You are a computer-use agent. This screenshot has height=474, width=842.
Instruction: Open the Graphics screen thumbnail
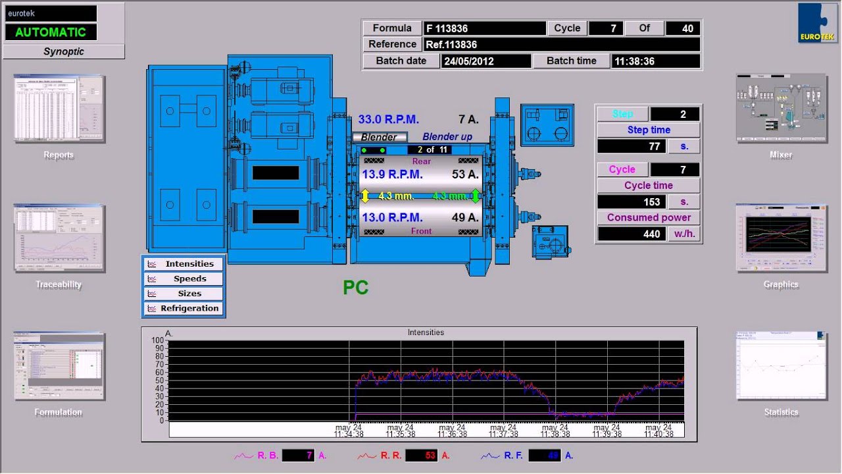[x=781, y=238]
